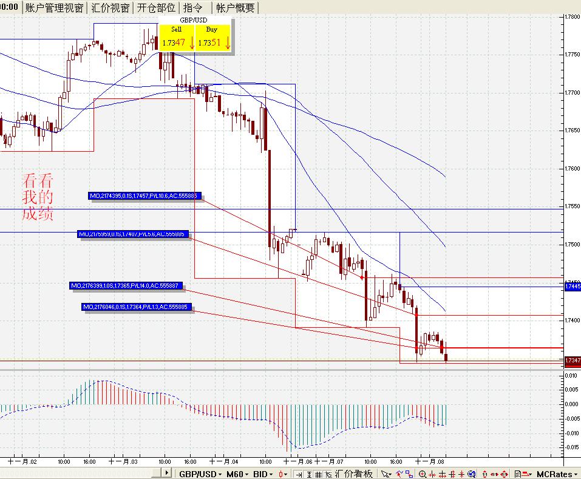This screenshot has height=479, width=581.
Task: Click the 1.7800 price axis label
Action: click(x=573, y=16)
